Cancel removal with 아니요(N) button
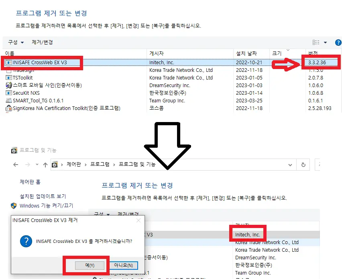This screenshot has width=342, height=279. [x=124, y=265]
